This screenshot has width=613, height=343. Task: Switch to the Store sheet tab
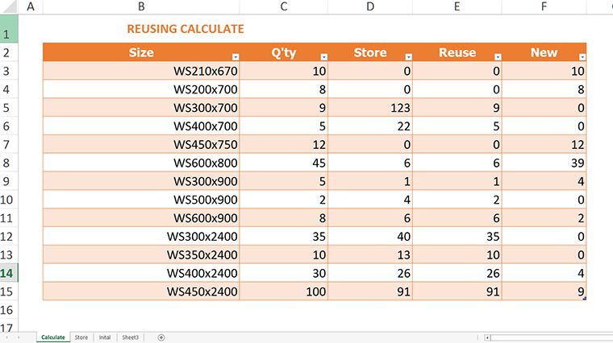tap(81, 337)
